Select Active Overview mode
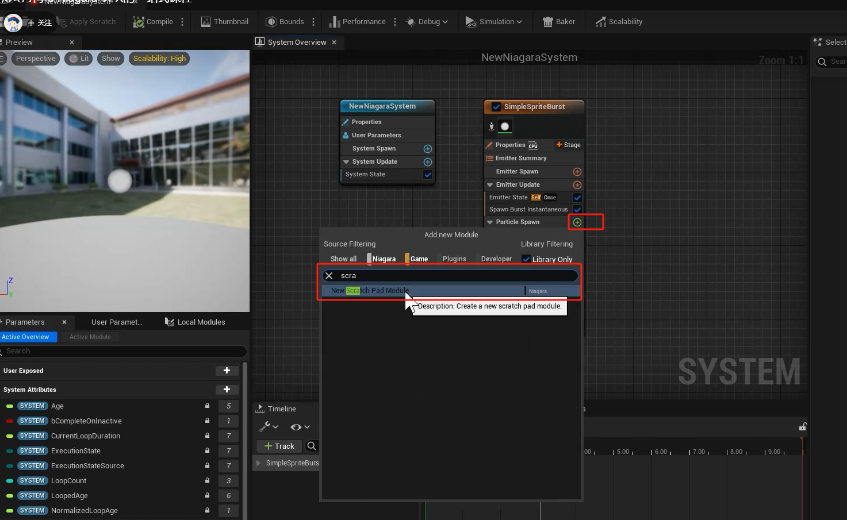The width and height of the screenshot is (847, 520). 28,337
